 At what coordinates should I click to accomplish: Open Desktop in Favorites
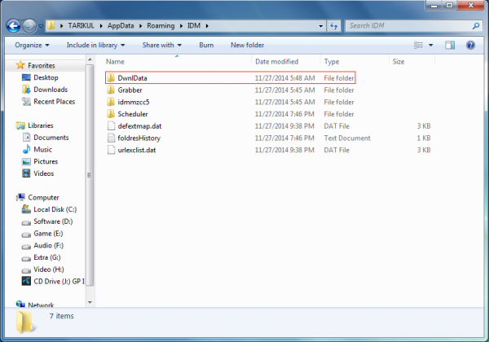(x=46, y=77)
